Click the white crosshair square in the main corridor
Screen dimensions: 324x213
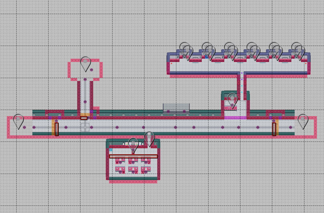click(85, 127)
